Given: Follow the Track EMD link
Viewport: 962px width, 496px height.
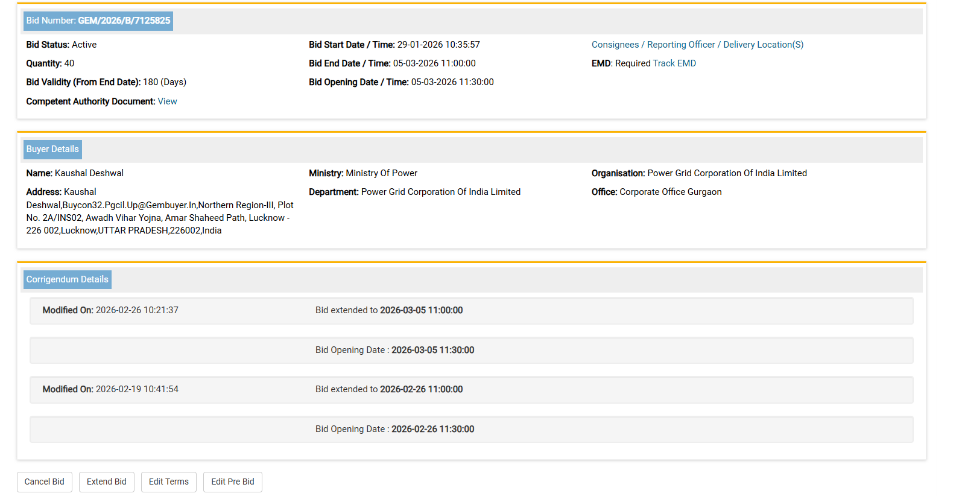Looking at the screenshot, I should [x=674, y=63].
